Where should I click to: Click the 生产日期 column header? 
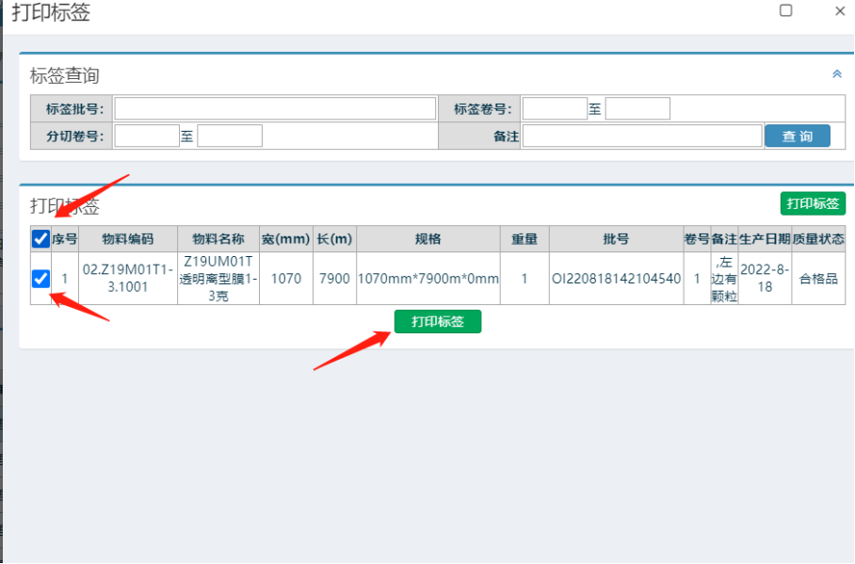pyautogui.click(x=765, y=239)
